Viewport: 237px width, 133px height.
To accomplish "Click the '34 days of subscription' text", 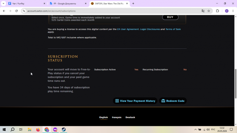I will point(75,88).
